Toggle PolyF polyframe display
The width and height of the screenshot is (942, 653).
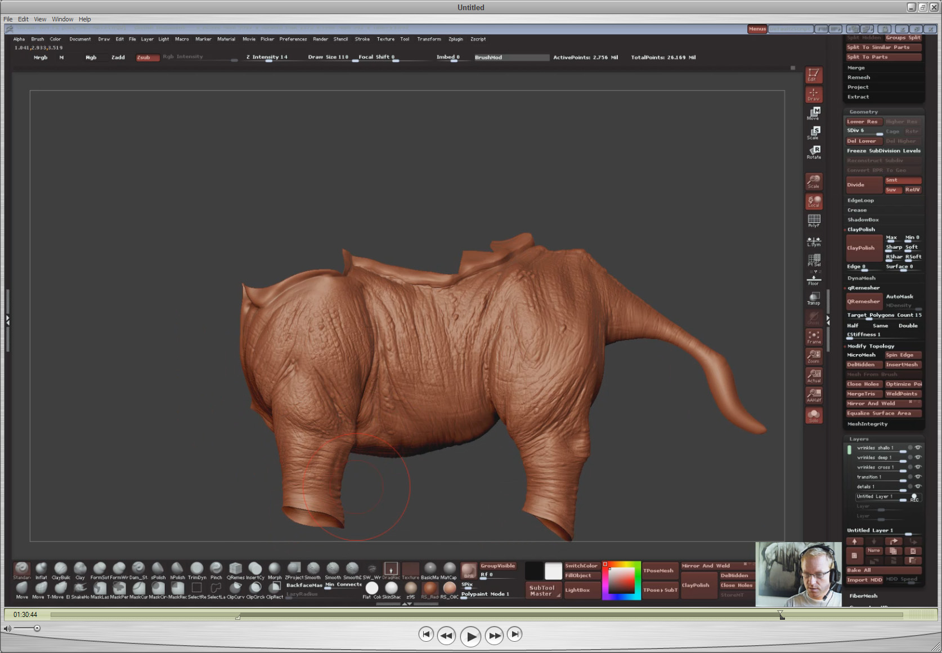click(x=814, y=220)
